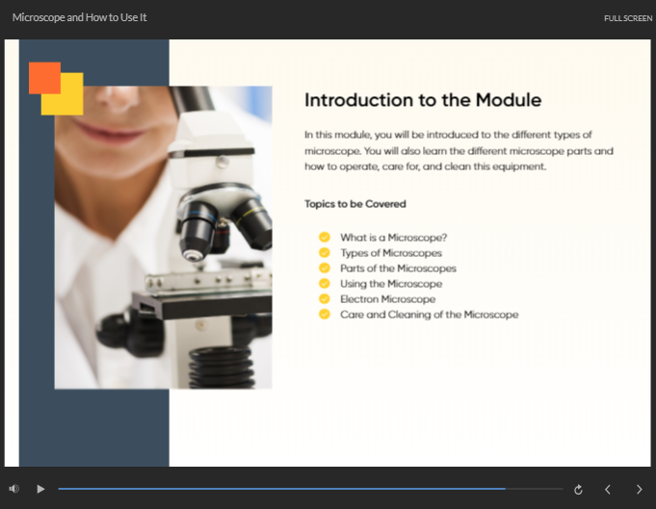Click the 'Topics to be Covered' subheading

coord(354,204)
